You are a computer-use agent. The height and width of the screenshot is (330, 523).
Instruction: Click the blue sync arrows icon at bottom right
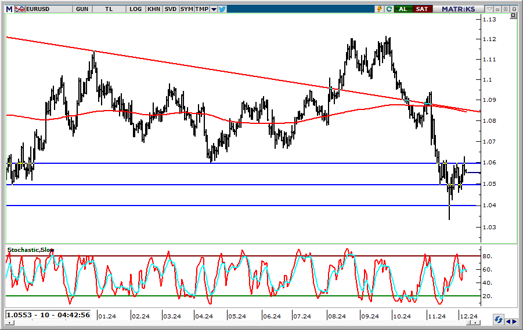click(x=498, y=320)
